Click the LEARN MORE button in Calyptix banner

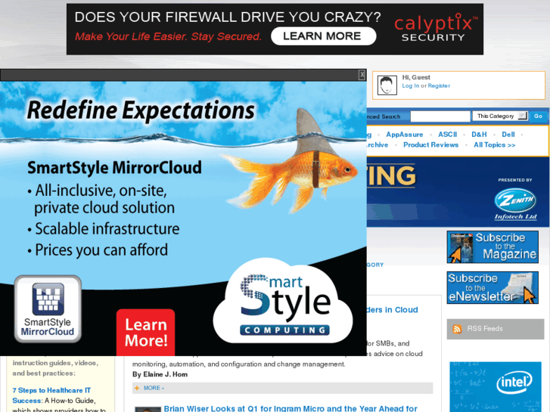(x=323, y=36)
